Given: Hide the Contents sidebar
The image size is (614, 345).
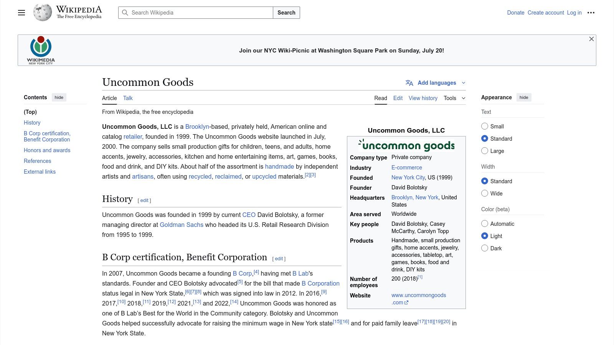Looking at the screenshot, I should (x=59, y=97).
